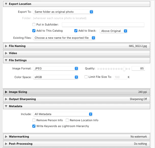Click the Quality value field showing 85
The height and width of the screenshot is (148, 155).
tap(138, 68)
